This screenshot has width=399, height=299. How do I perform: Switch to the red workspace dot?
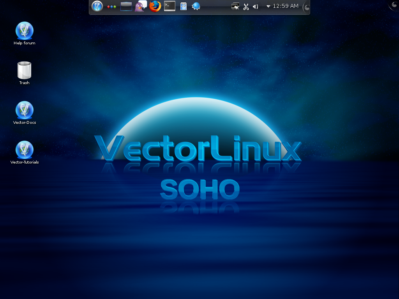109,7
